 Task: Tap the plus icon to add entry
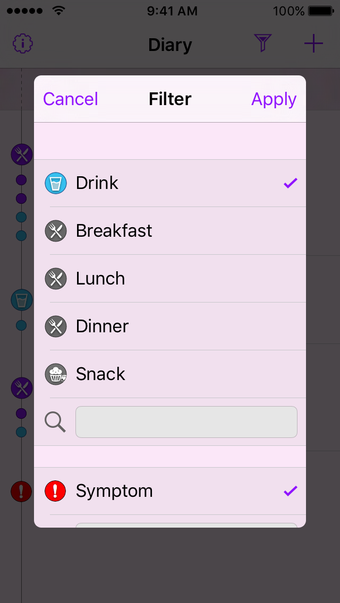point(313,44)
